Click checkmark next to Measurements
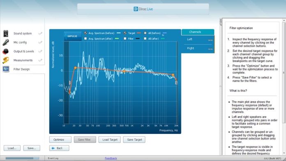Viewport: 286px width, 161px height. click(x=40, y=60)
